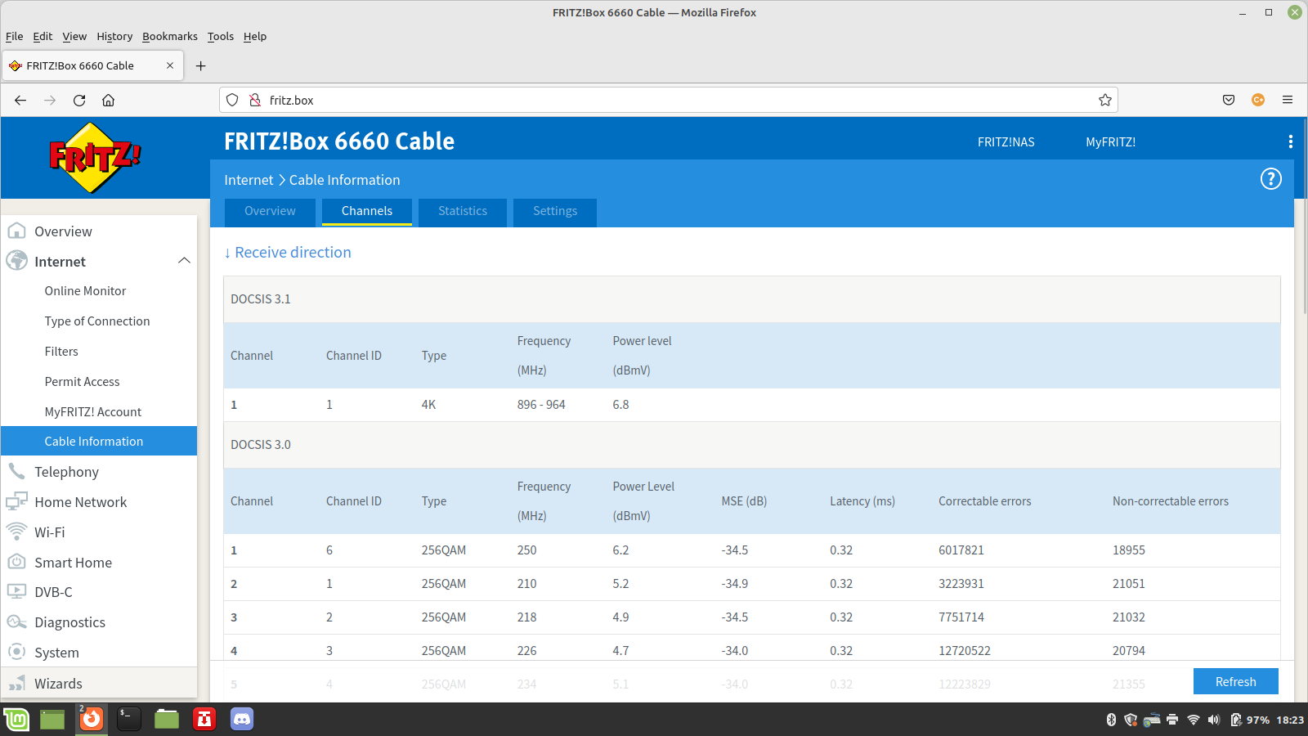Click the printer tray icon
The width and height of the screenshot is (1308, 736).
(x=1172, y=720)
